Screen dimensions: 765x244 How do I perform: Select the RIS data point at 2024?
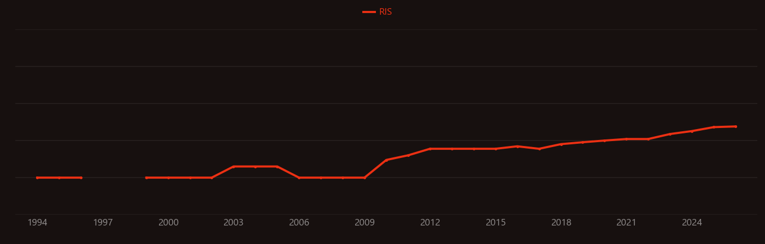click(692, 131)
